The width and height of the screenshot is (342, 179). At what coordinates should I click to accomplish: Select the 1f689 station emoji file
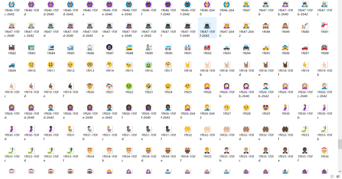149,49
